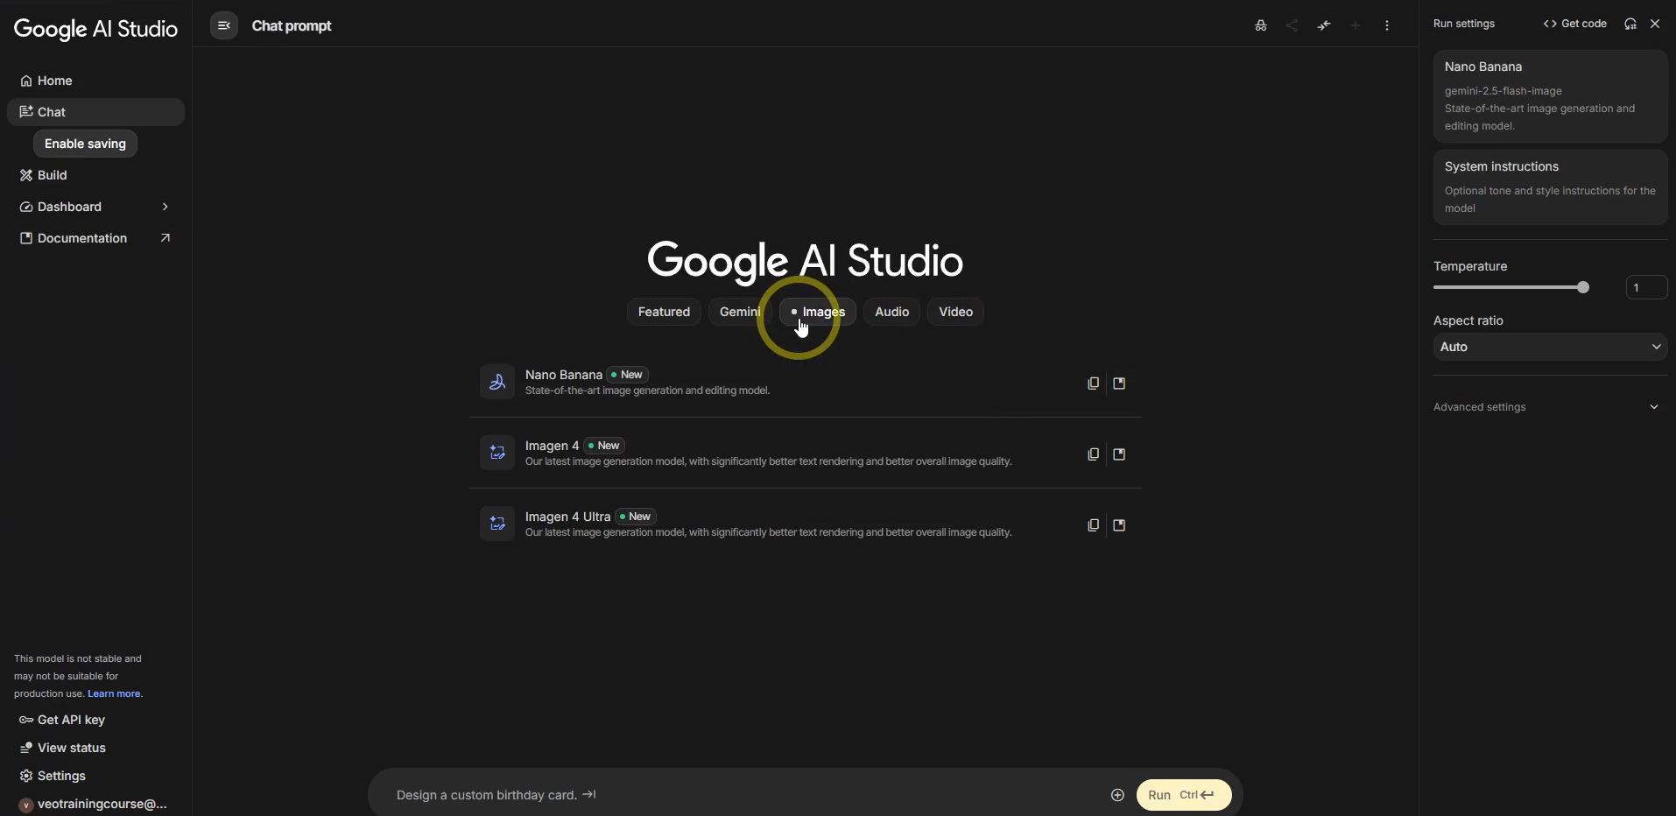Click the Imagen 4 model icon
The width and height of the screenshot is (1676, 816).
pos(497,453)
